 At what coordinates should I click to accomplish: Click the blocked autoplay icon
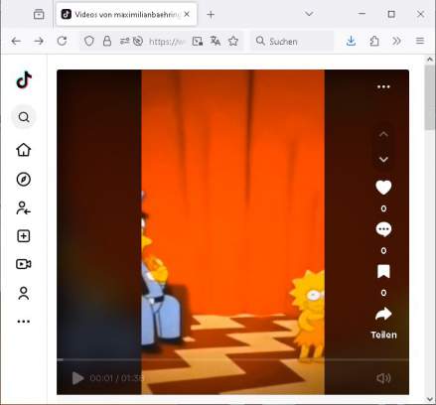(x=138, y=41)
